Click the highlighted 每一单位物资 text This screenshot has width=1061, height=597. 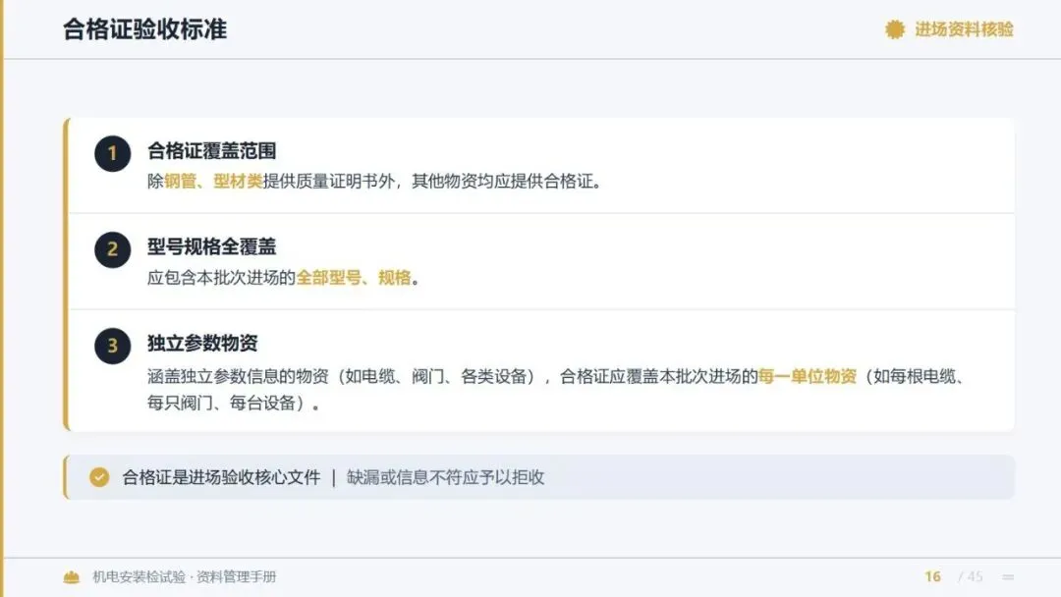[808, 377]
